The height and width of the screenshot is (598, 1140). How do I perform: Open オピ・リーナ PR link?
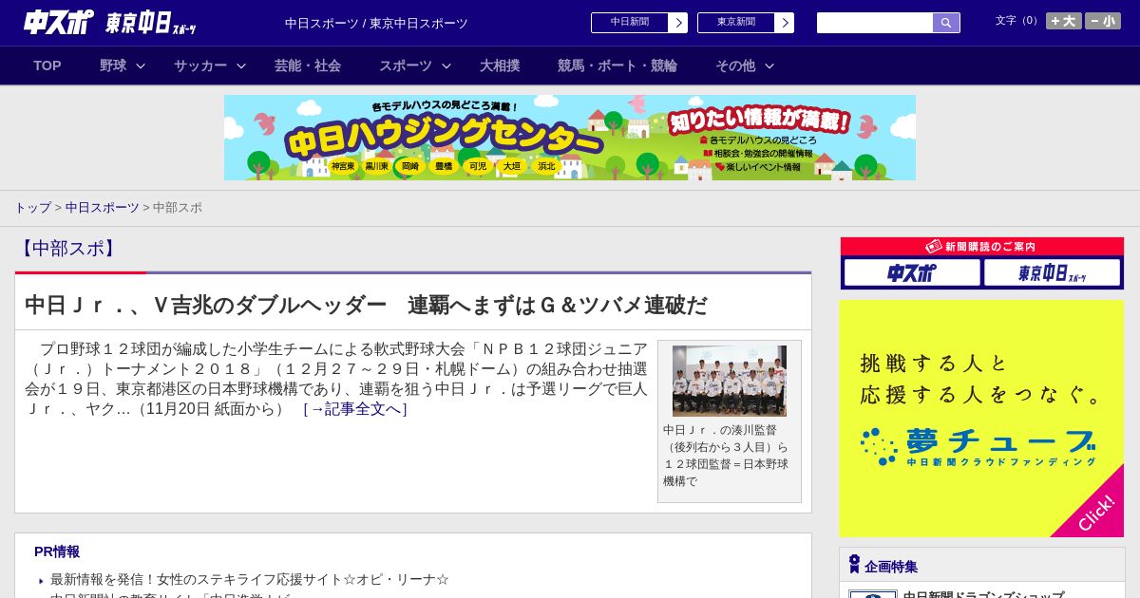pyautogui.click(x=250, y=579)
